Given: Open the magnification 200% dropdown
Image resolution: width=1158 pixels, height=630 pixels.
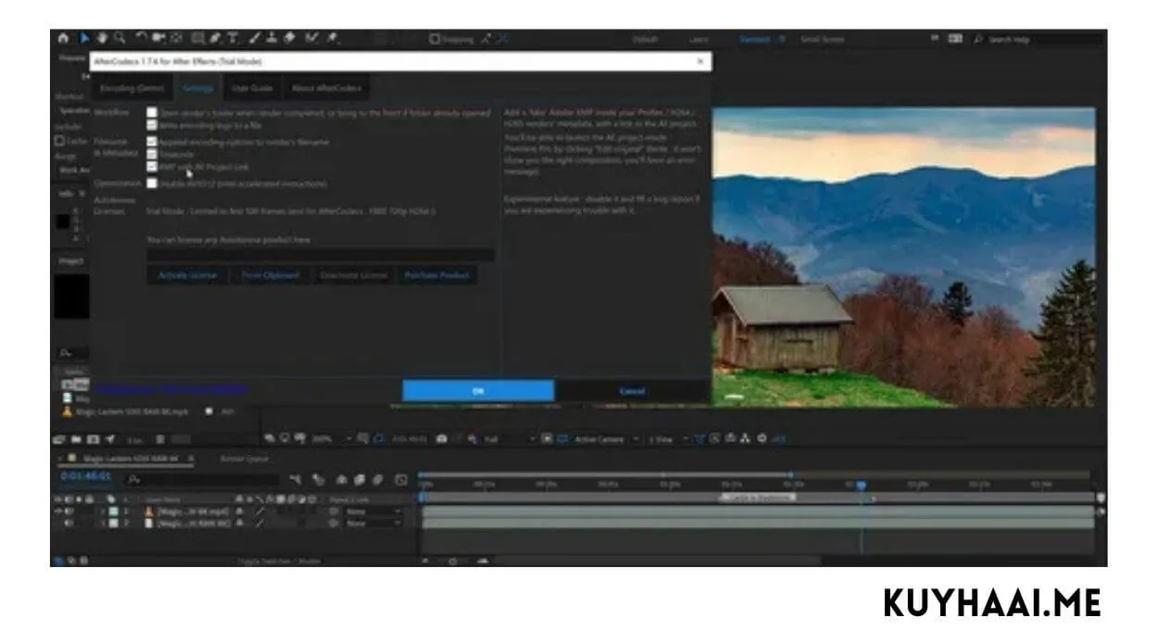Looking at the screenshot, I should tap(331, 439).
